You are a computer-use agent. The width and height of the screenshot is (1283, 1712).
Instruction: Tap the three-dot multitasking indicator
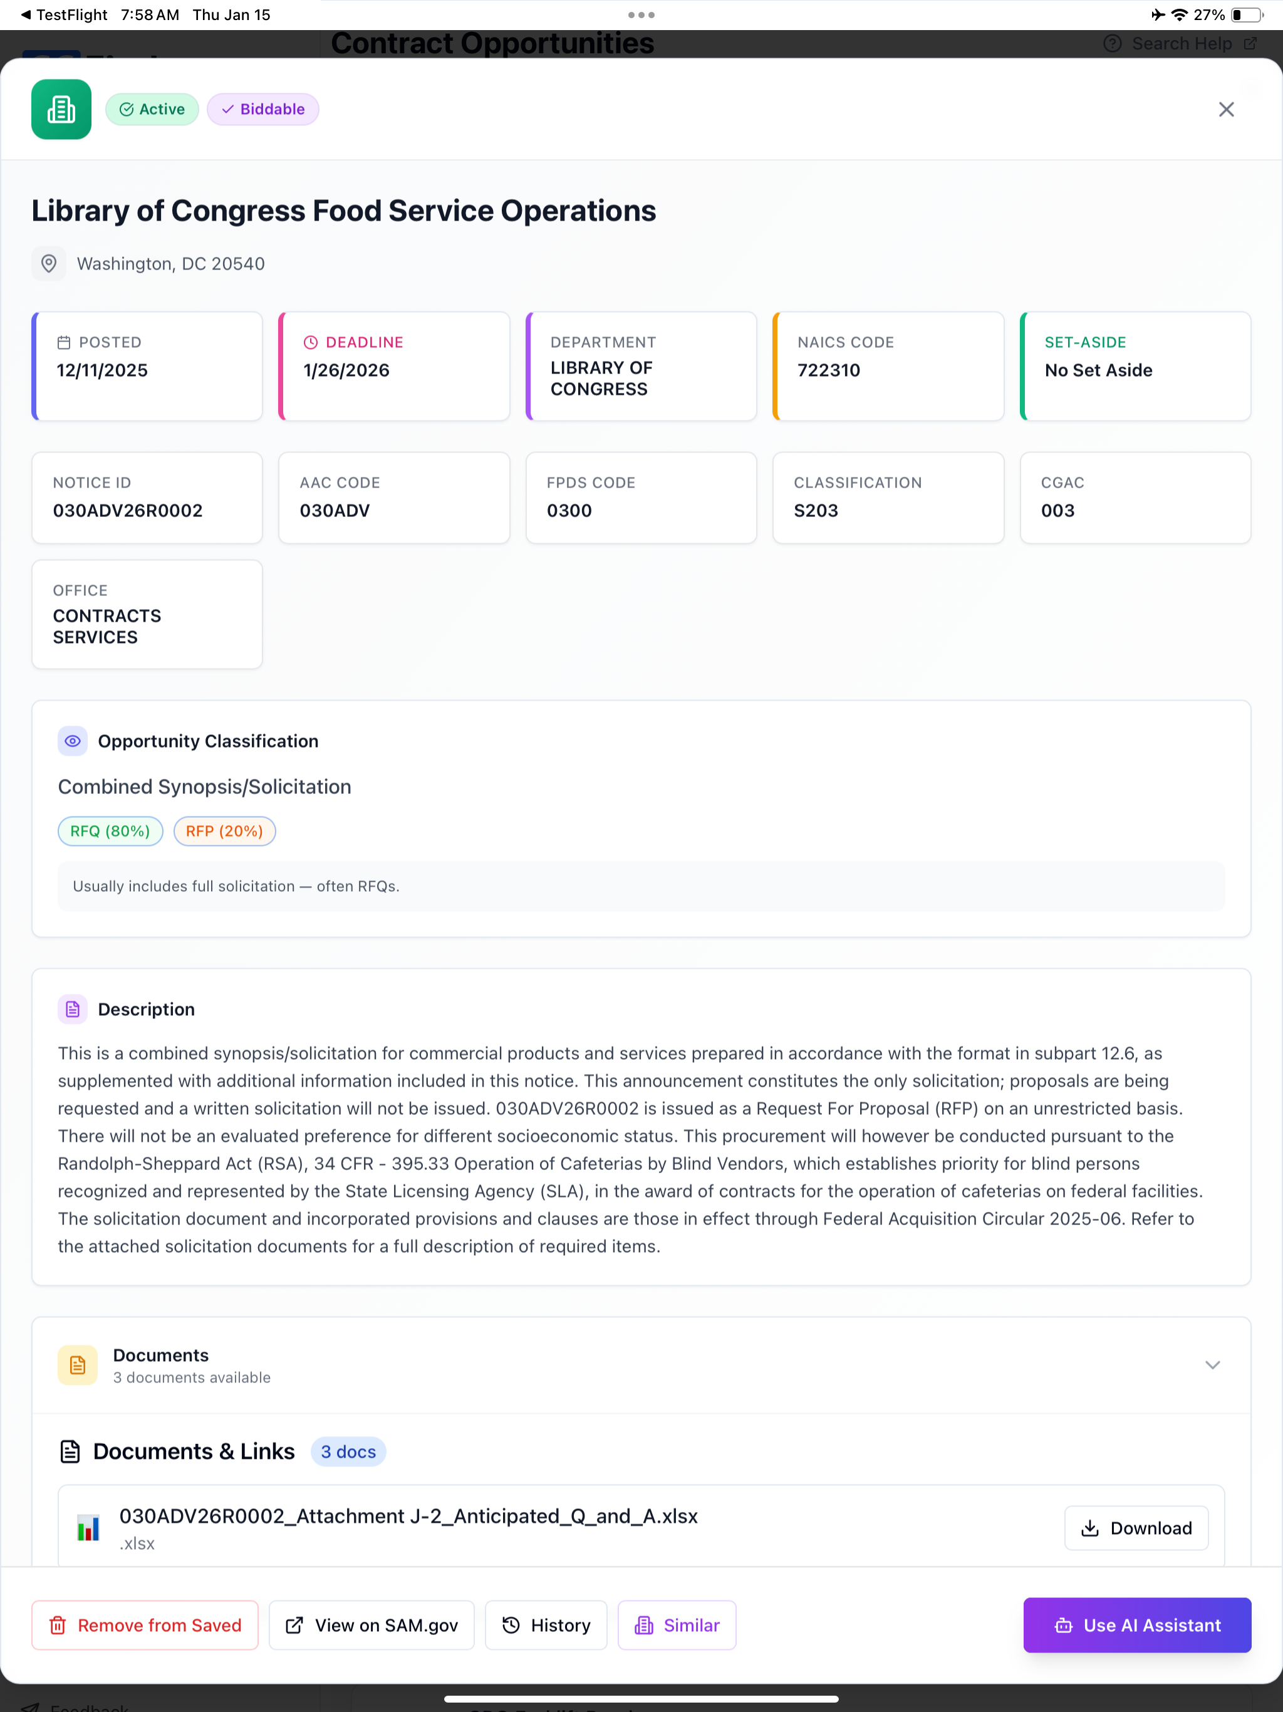[641, 14]
